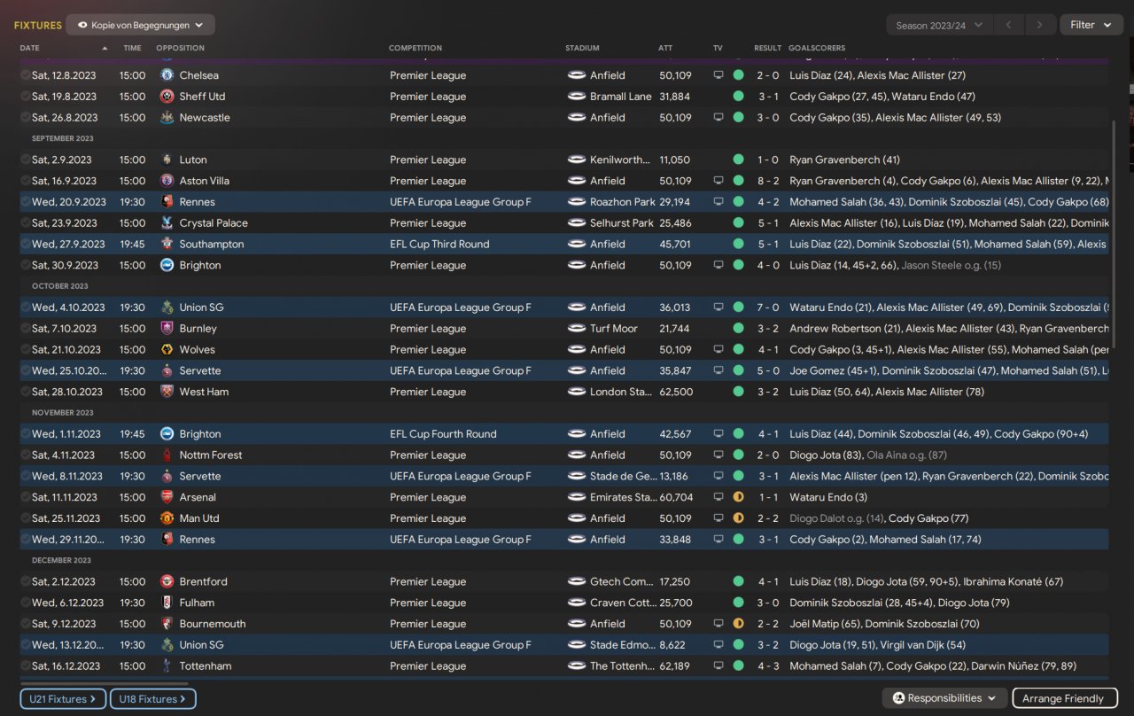This screenshot has width=1134, height=716.
Task: Tick the selection circle for Fulham fixture
Action: pos(26,603)
